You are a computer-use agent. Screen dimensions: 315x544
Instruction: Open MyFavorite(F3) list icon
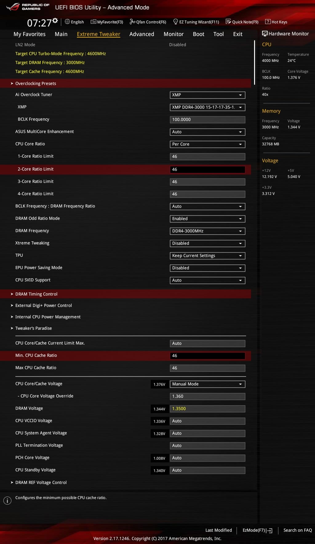click(x=94, y=22)
